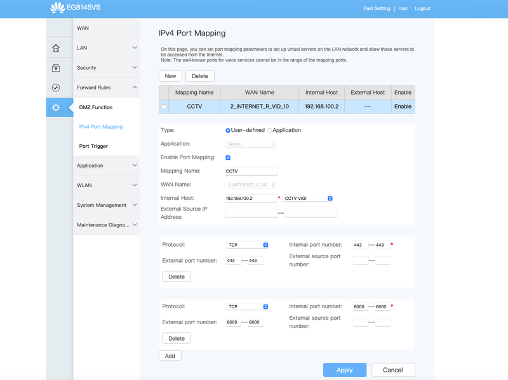Expand the Application menu section
508x380 pixels.
106,166
